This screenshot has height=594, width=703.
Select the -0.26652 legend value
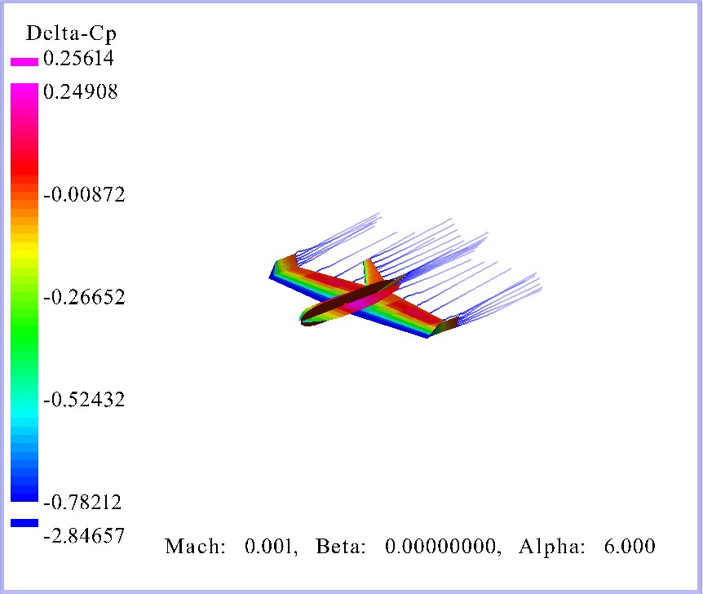[x=83, y=297]
